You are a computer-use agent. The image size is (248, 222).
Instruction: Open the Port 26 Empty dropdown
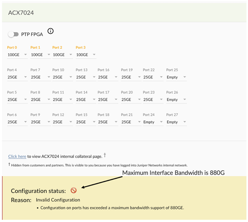(x=176, y=100)
